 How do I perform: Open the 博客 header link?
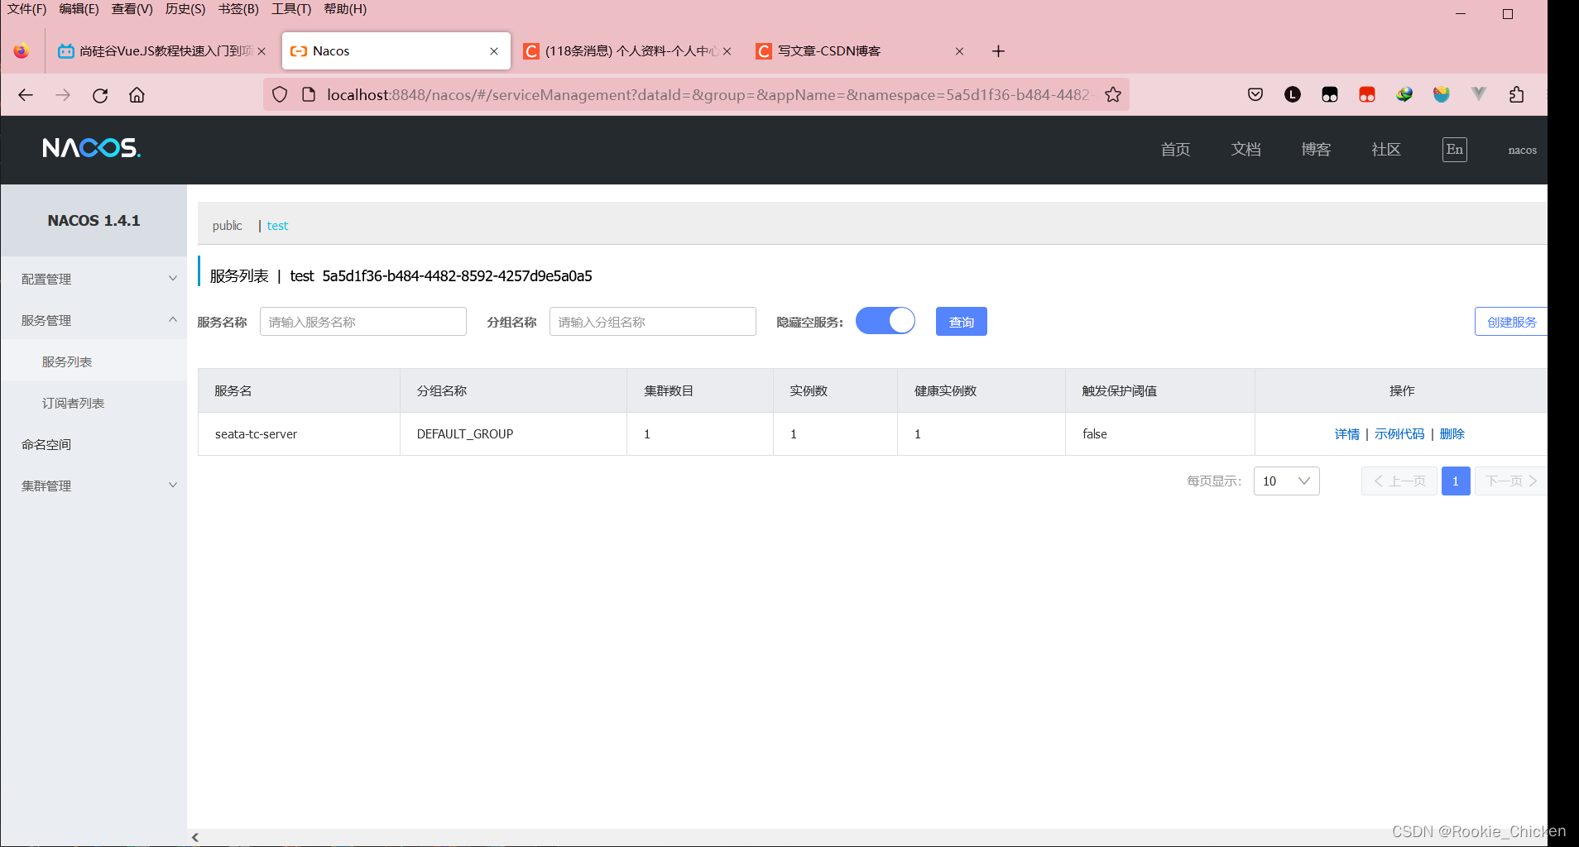coord(1316,150)
